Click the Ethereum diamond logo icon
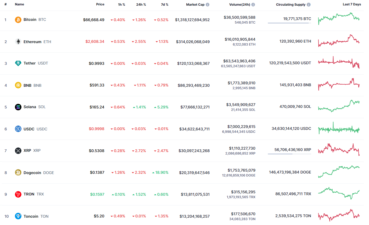Screen dimensions: 369x225 tap(18, 42)
